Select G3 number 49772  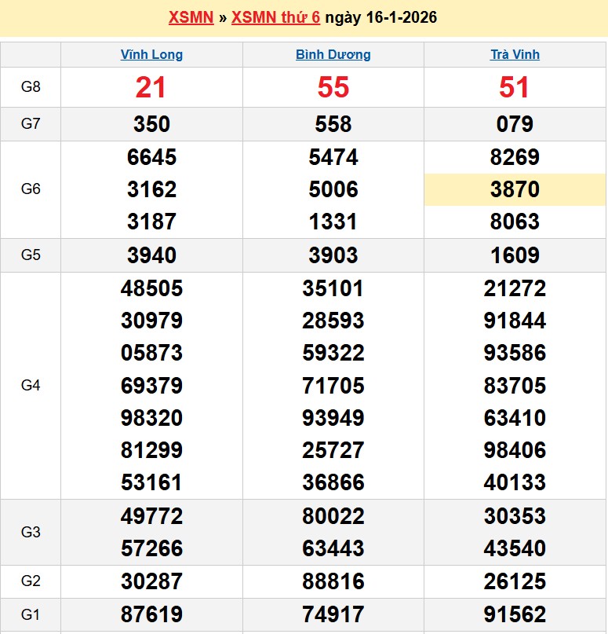pyautogui.click(x=151, y=516)
